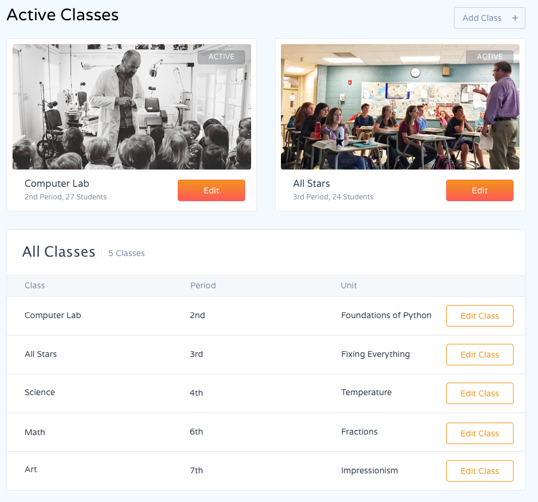Sort by the Unit column header

click(349, 285)
